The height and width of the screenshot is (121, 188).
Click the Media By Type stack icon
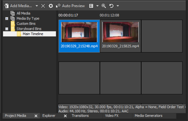click(12, 18)
